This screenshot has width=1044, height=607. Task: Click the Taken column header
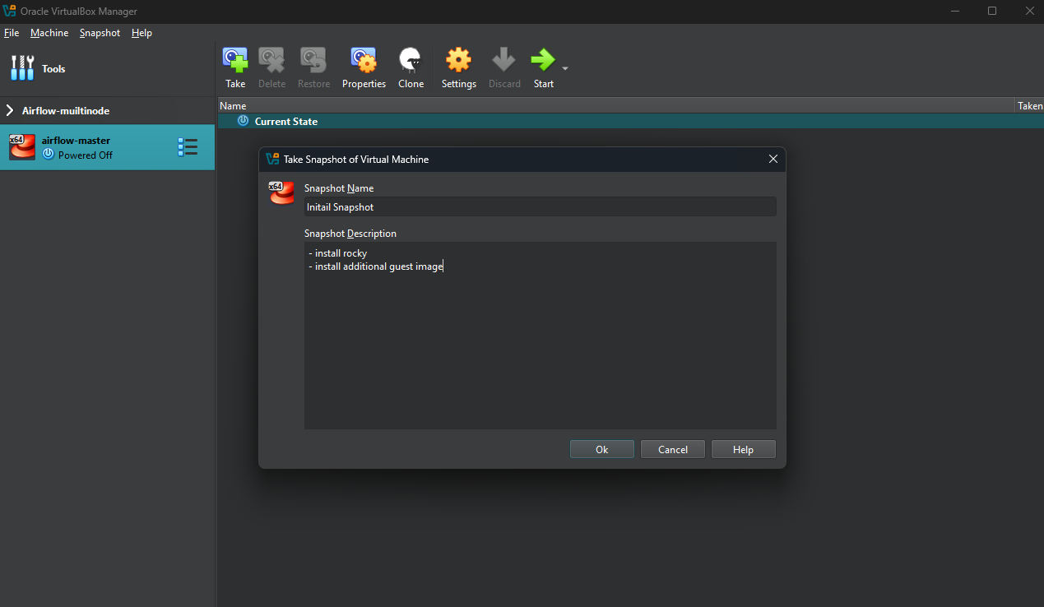[1030, 105]
